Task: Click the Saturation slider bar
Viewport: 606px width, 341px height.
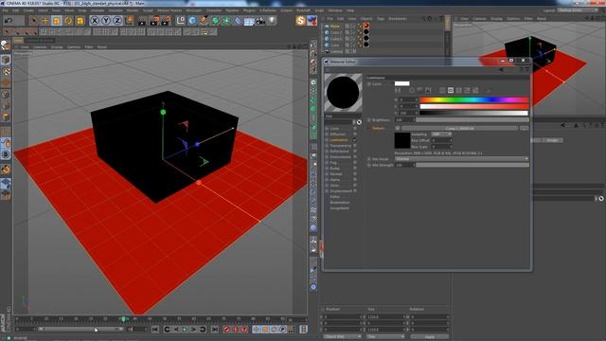Action: 473,106
